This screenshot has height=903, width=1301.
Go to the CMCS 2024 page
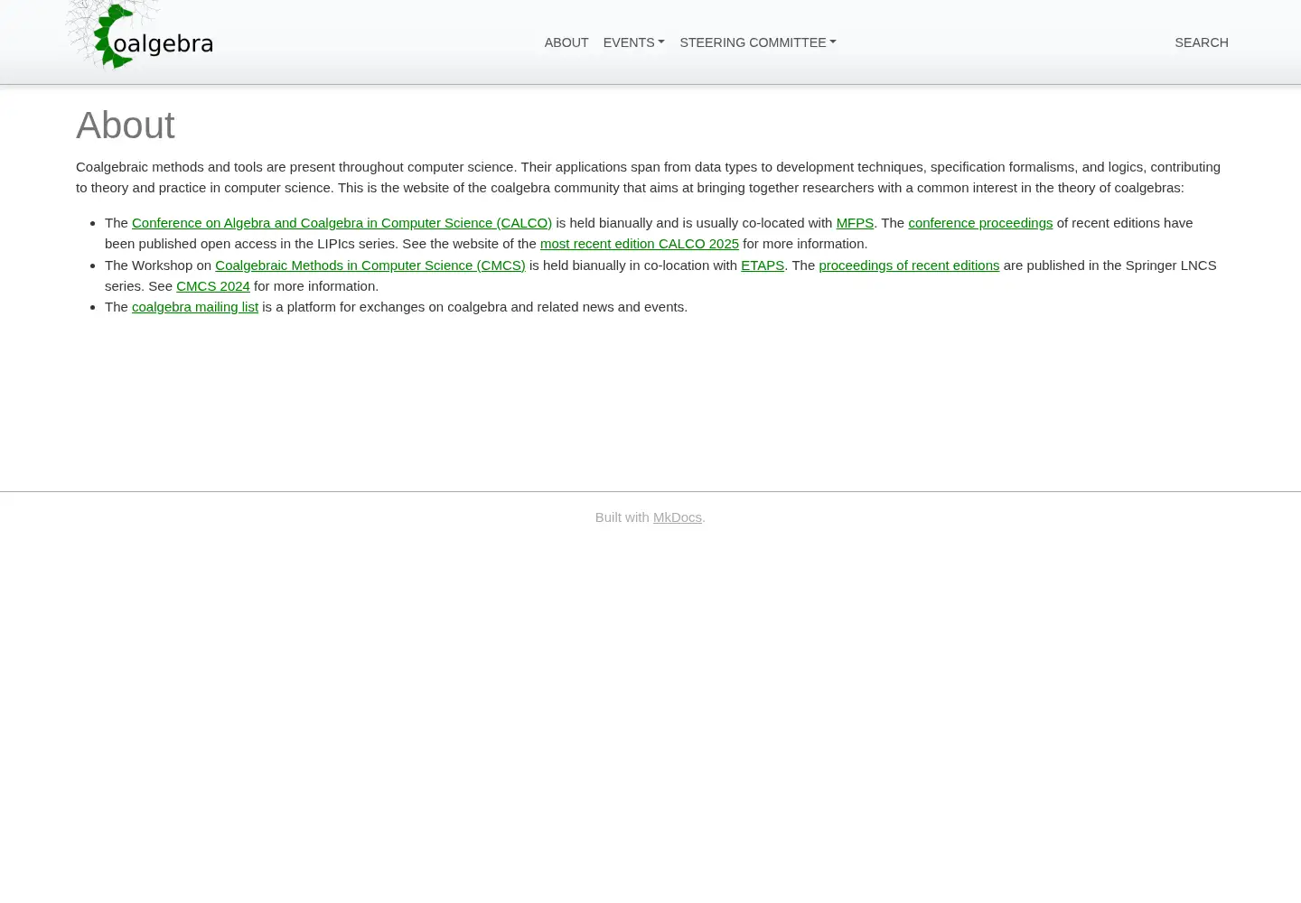[213, 286]
